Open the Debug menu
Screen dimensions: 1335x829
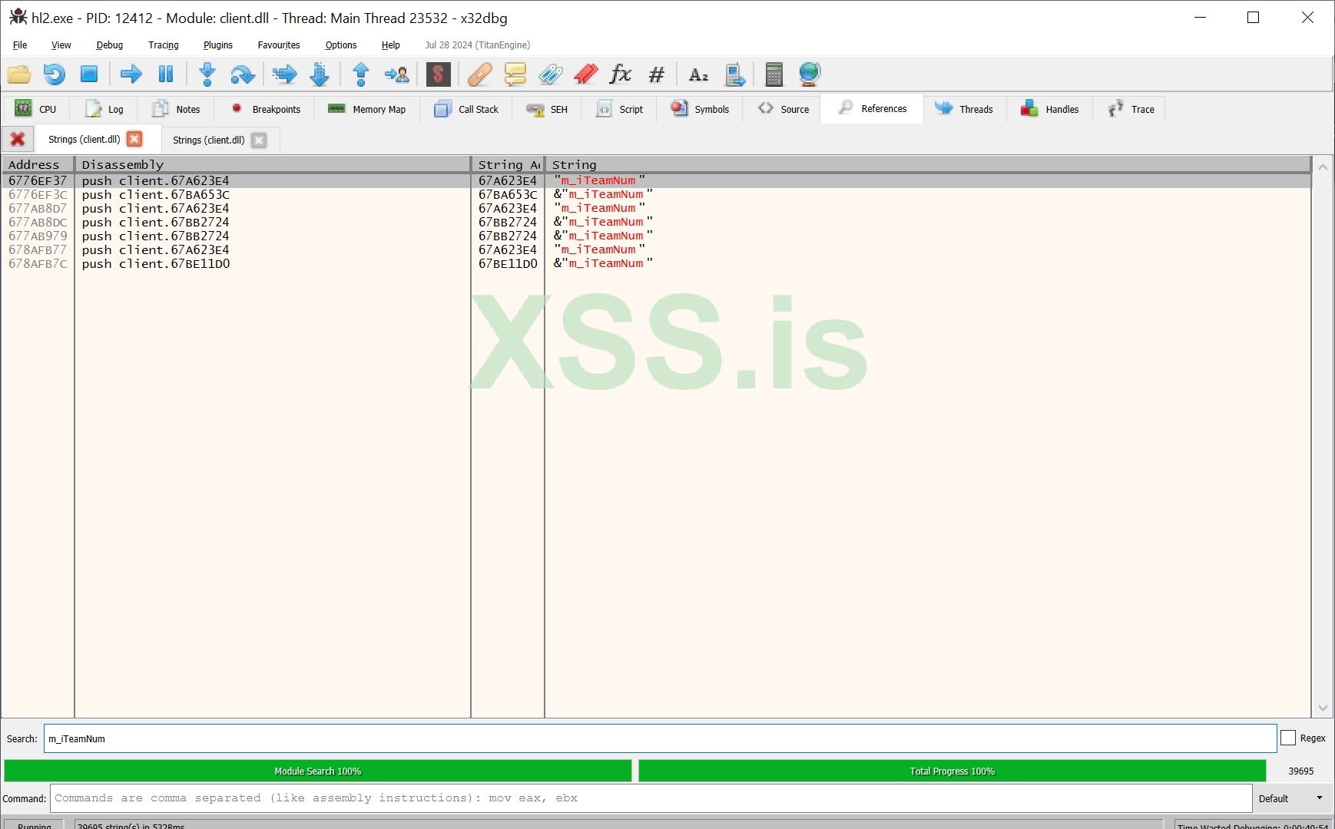(109, 45)
